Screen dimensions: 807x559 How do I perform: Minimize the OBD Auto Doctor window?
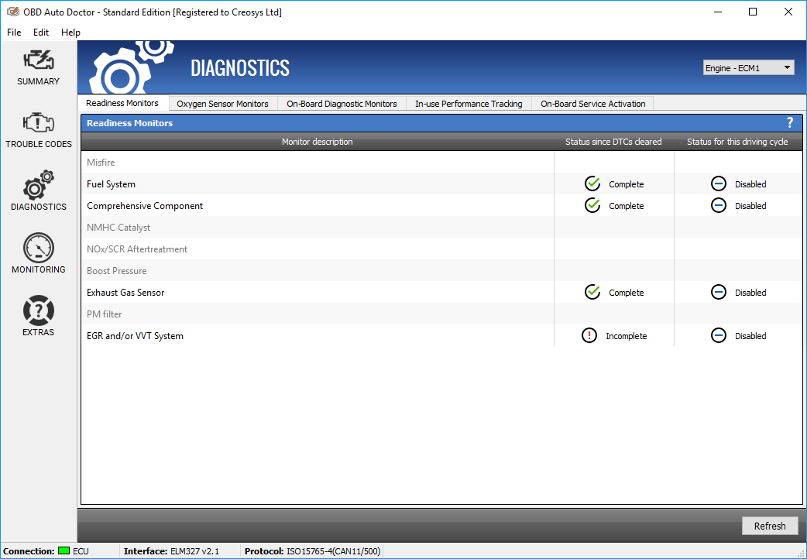[717, 12]
